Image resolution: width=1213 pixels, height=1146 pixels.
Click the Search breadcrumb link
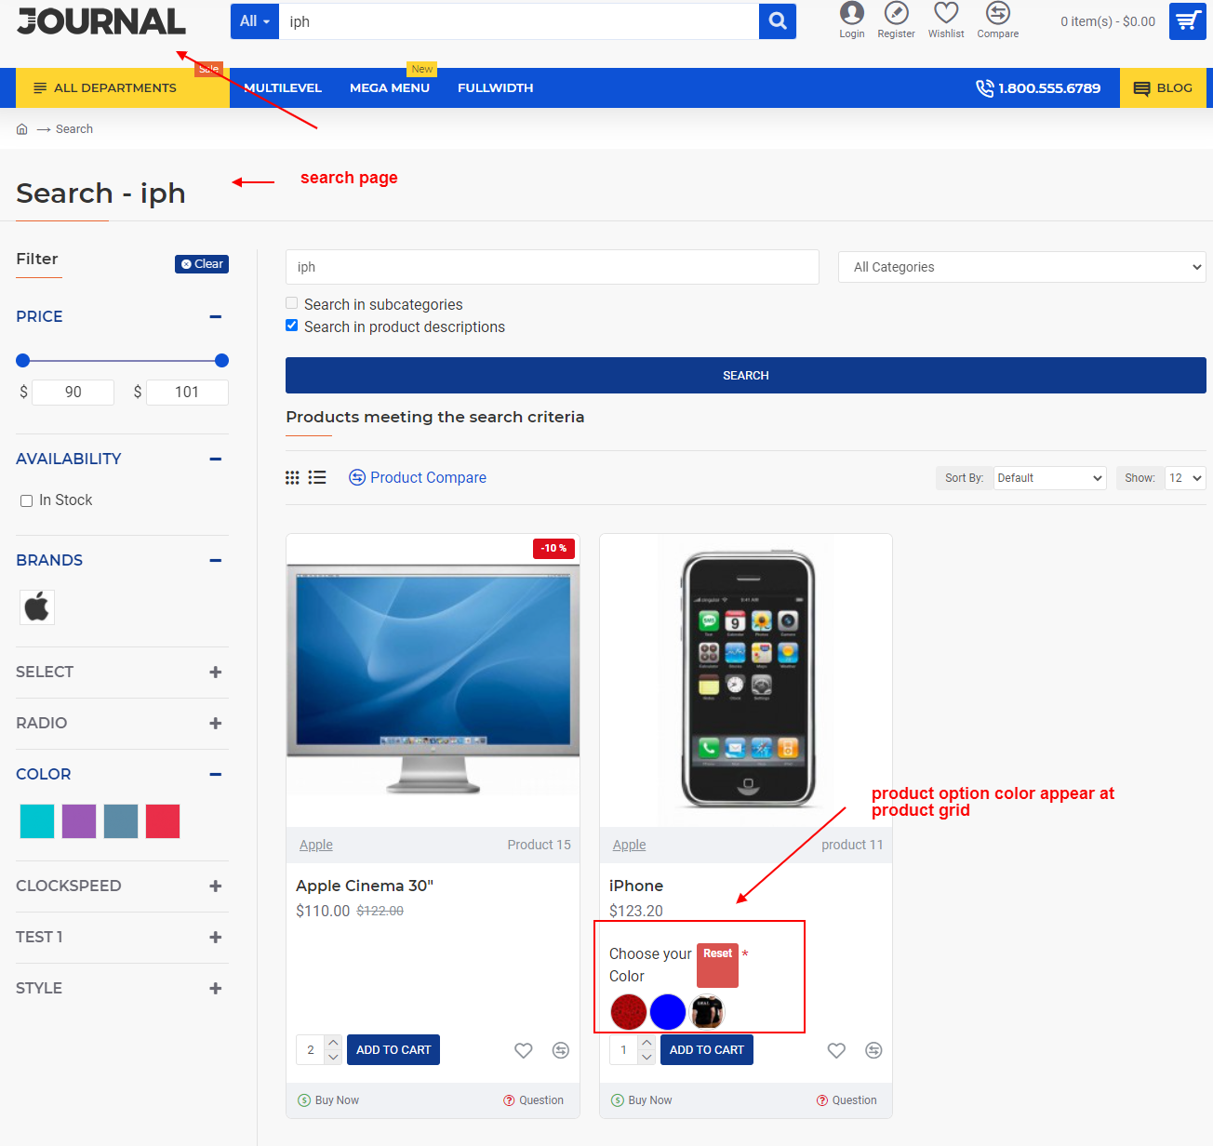coord(74,129)
